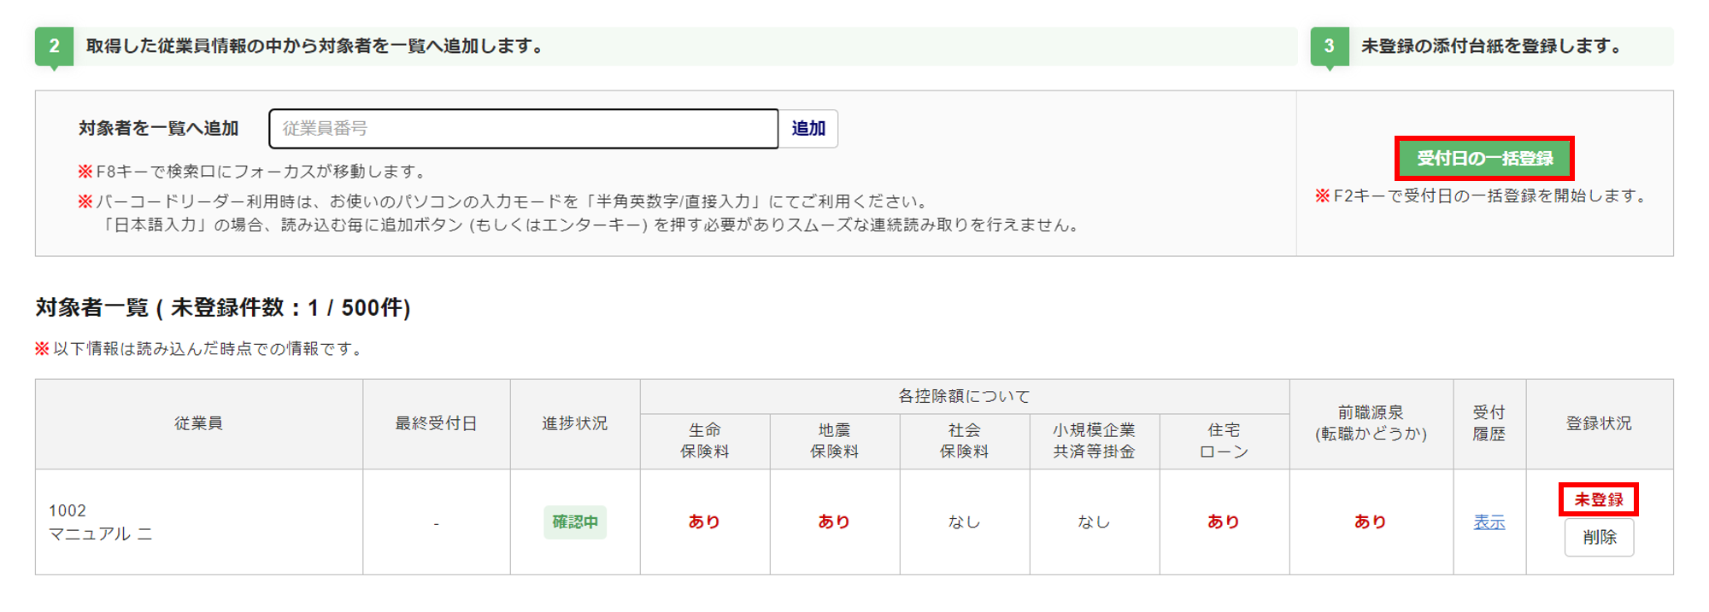Click the 追加 button
This screenshot has height=612, width=1709.
pyautogui.click(x=808, y=129)
